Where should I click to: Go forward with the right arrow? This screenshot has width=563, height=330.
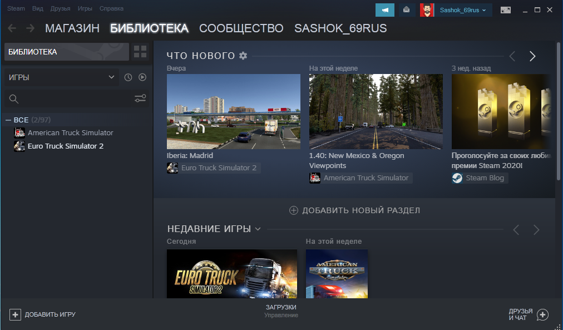(x=31, y=28)
